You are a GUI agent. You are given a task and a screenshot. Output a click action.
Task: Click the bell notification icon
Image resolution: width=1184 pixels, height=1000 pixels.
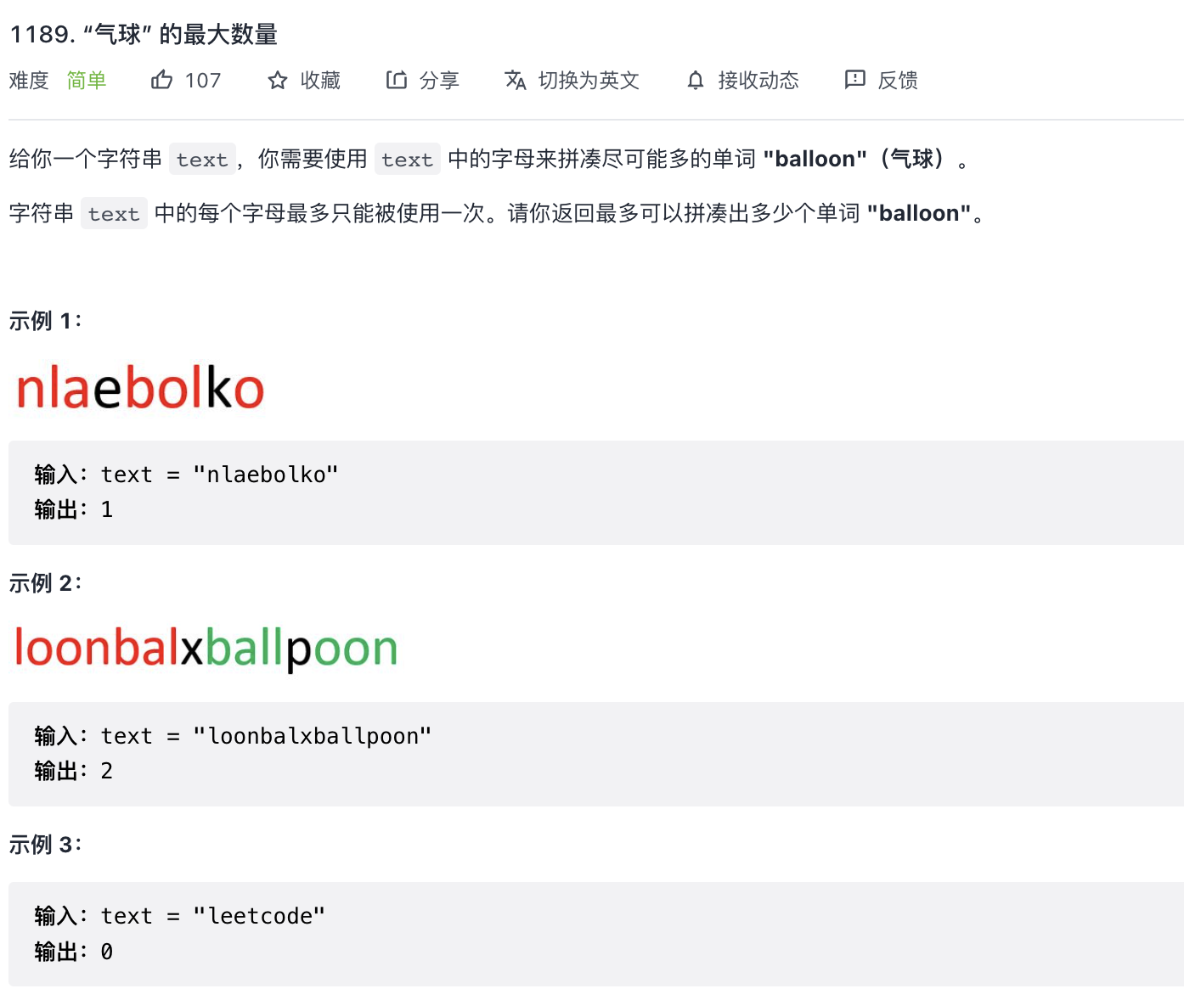pyautogui.click(x=696, y=81)
